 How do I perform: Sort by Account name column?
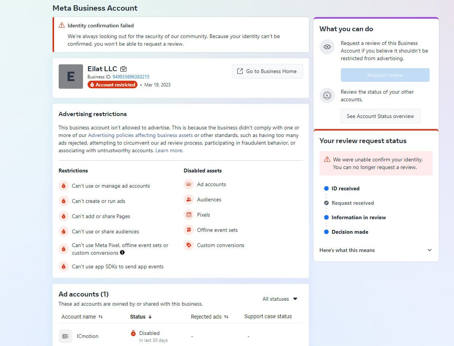point(101,317)
